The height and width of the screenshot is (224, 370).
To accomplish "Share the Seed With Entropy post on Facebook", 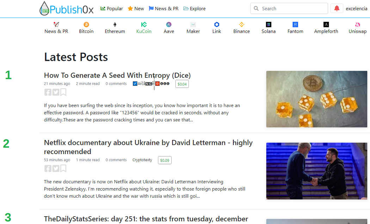I will [x=48, y=92].
